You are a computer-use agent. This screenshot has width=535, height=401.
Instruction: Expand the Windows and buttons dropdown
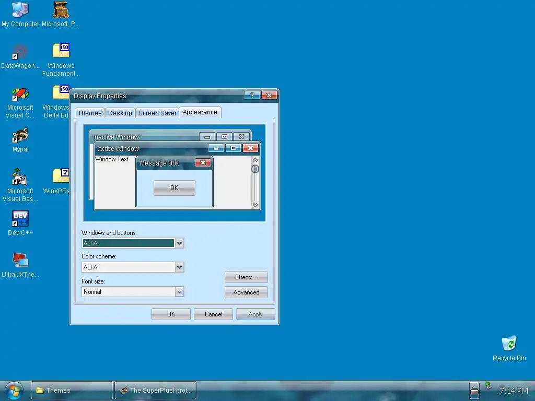click(180, 243)
